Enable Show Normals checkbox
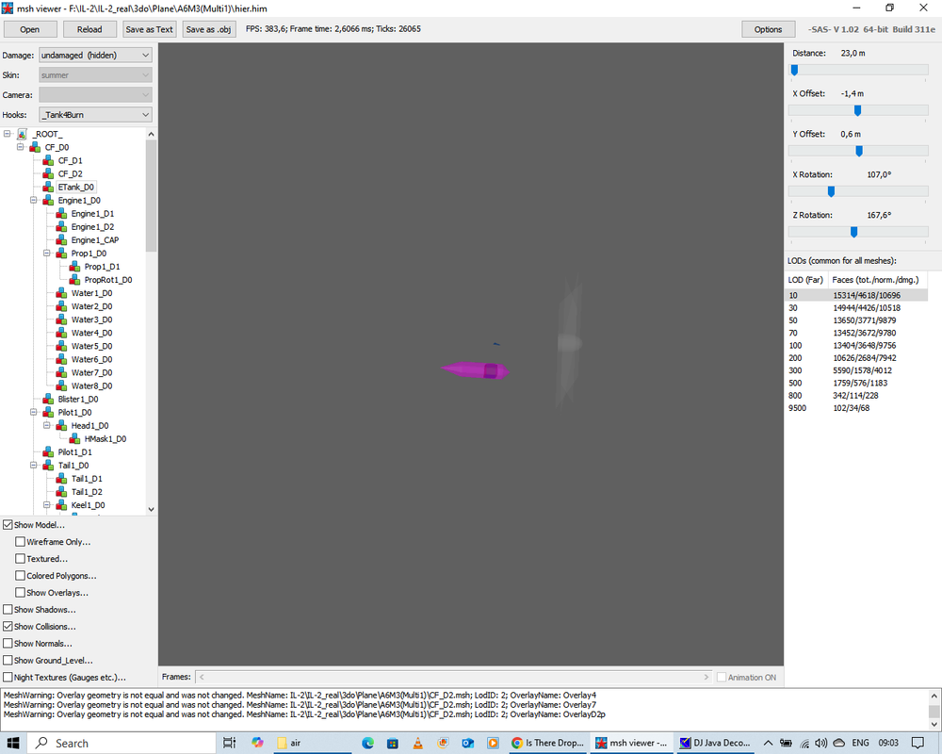Screen dimensions: 942x754 [x=8, y=644]
